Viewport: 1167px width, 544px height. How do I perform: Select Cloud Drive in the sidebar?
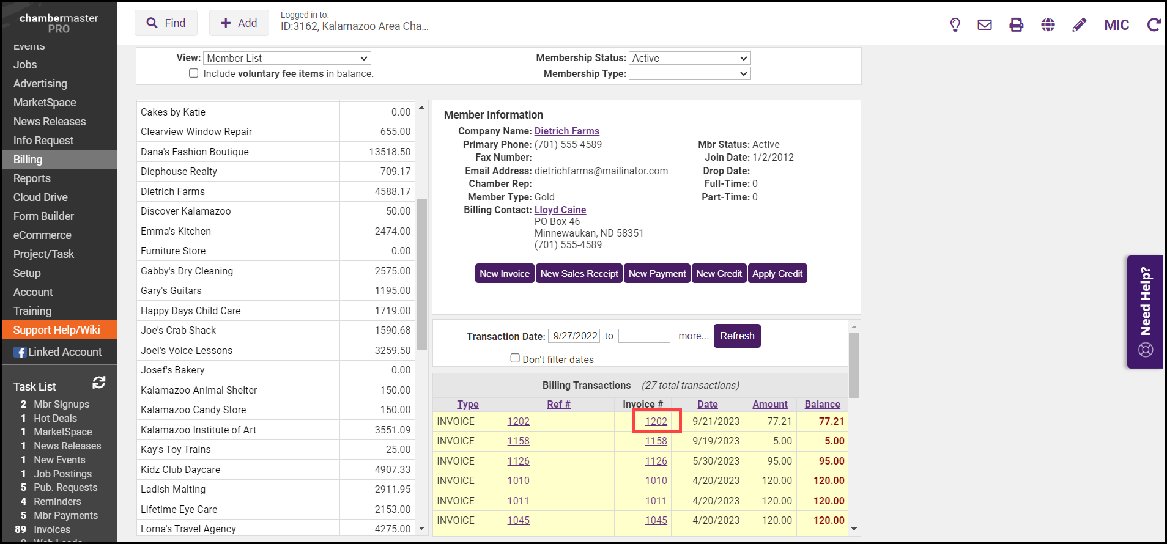[x=40, y=197]
